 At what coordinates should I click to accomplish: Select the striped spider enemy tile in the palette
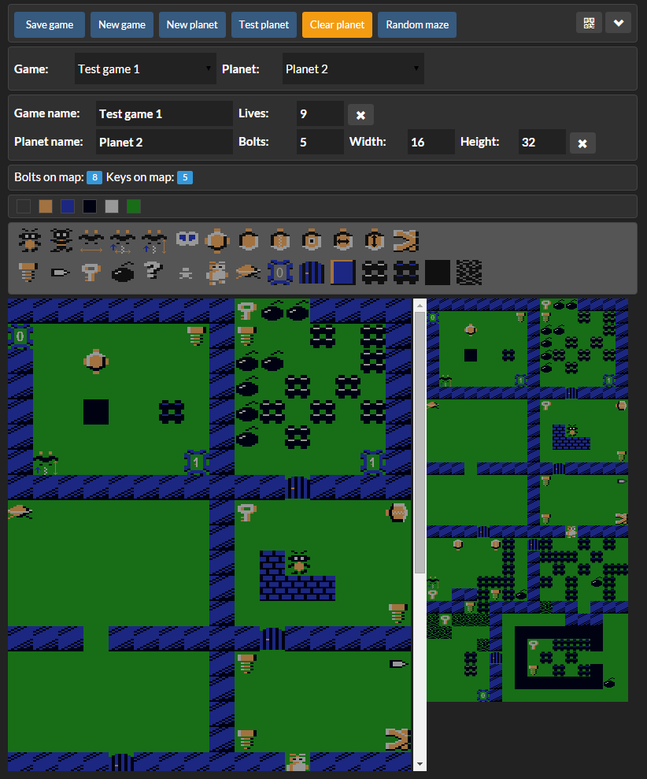point(61,241)
